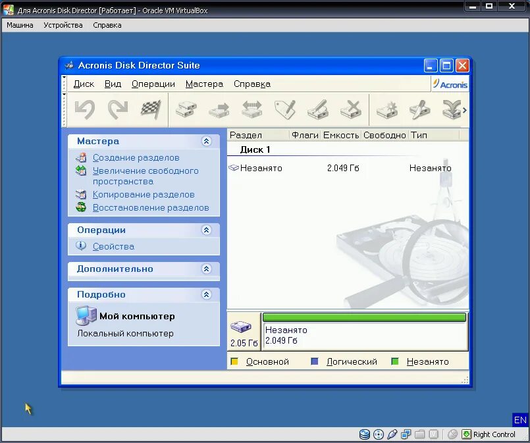Click the Acronis logo in the menu bar

[450, 84]
